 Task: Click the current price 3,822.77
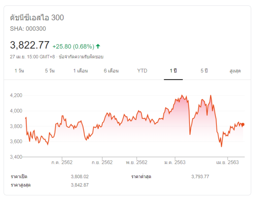tap(30, 45)
